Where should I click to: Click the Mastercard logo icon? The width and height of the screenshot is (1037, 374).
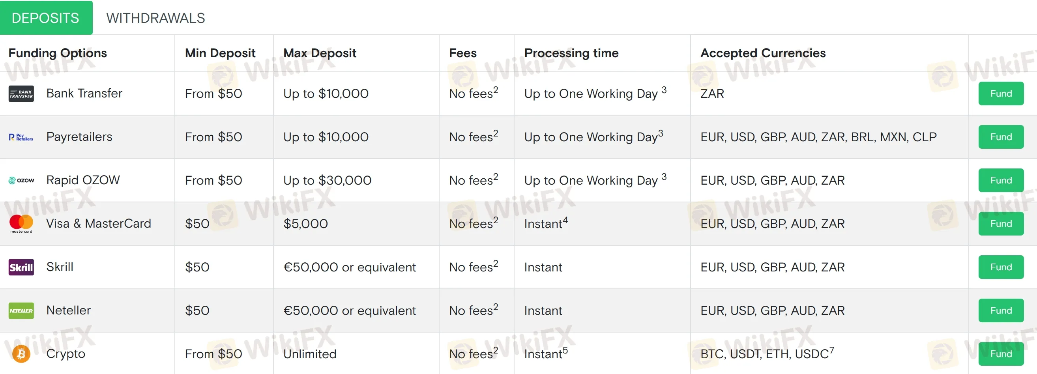coord(21,224)
